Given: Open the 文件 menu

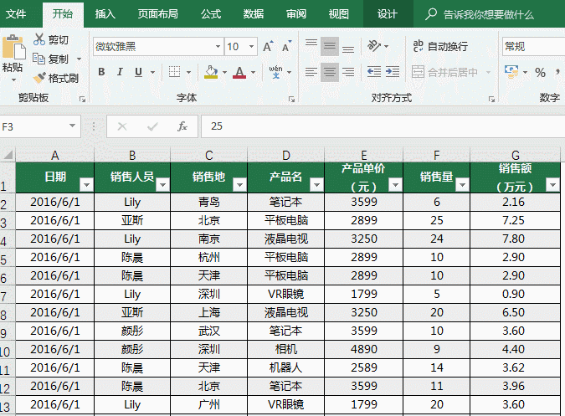Looking at the screenshot, I should coord(16,14).
